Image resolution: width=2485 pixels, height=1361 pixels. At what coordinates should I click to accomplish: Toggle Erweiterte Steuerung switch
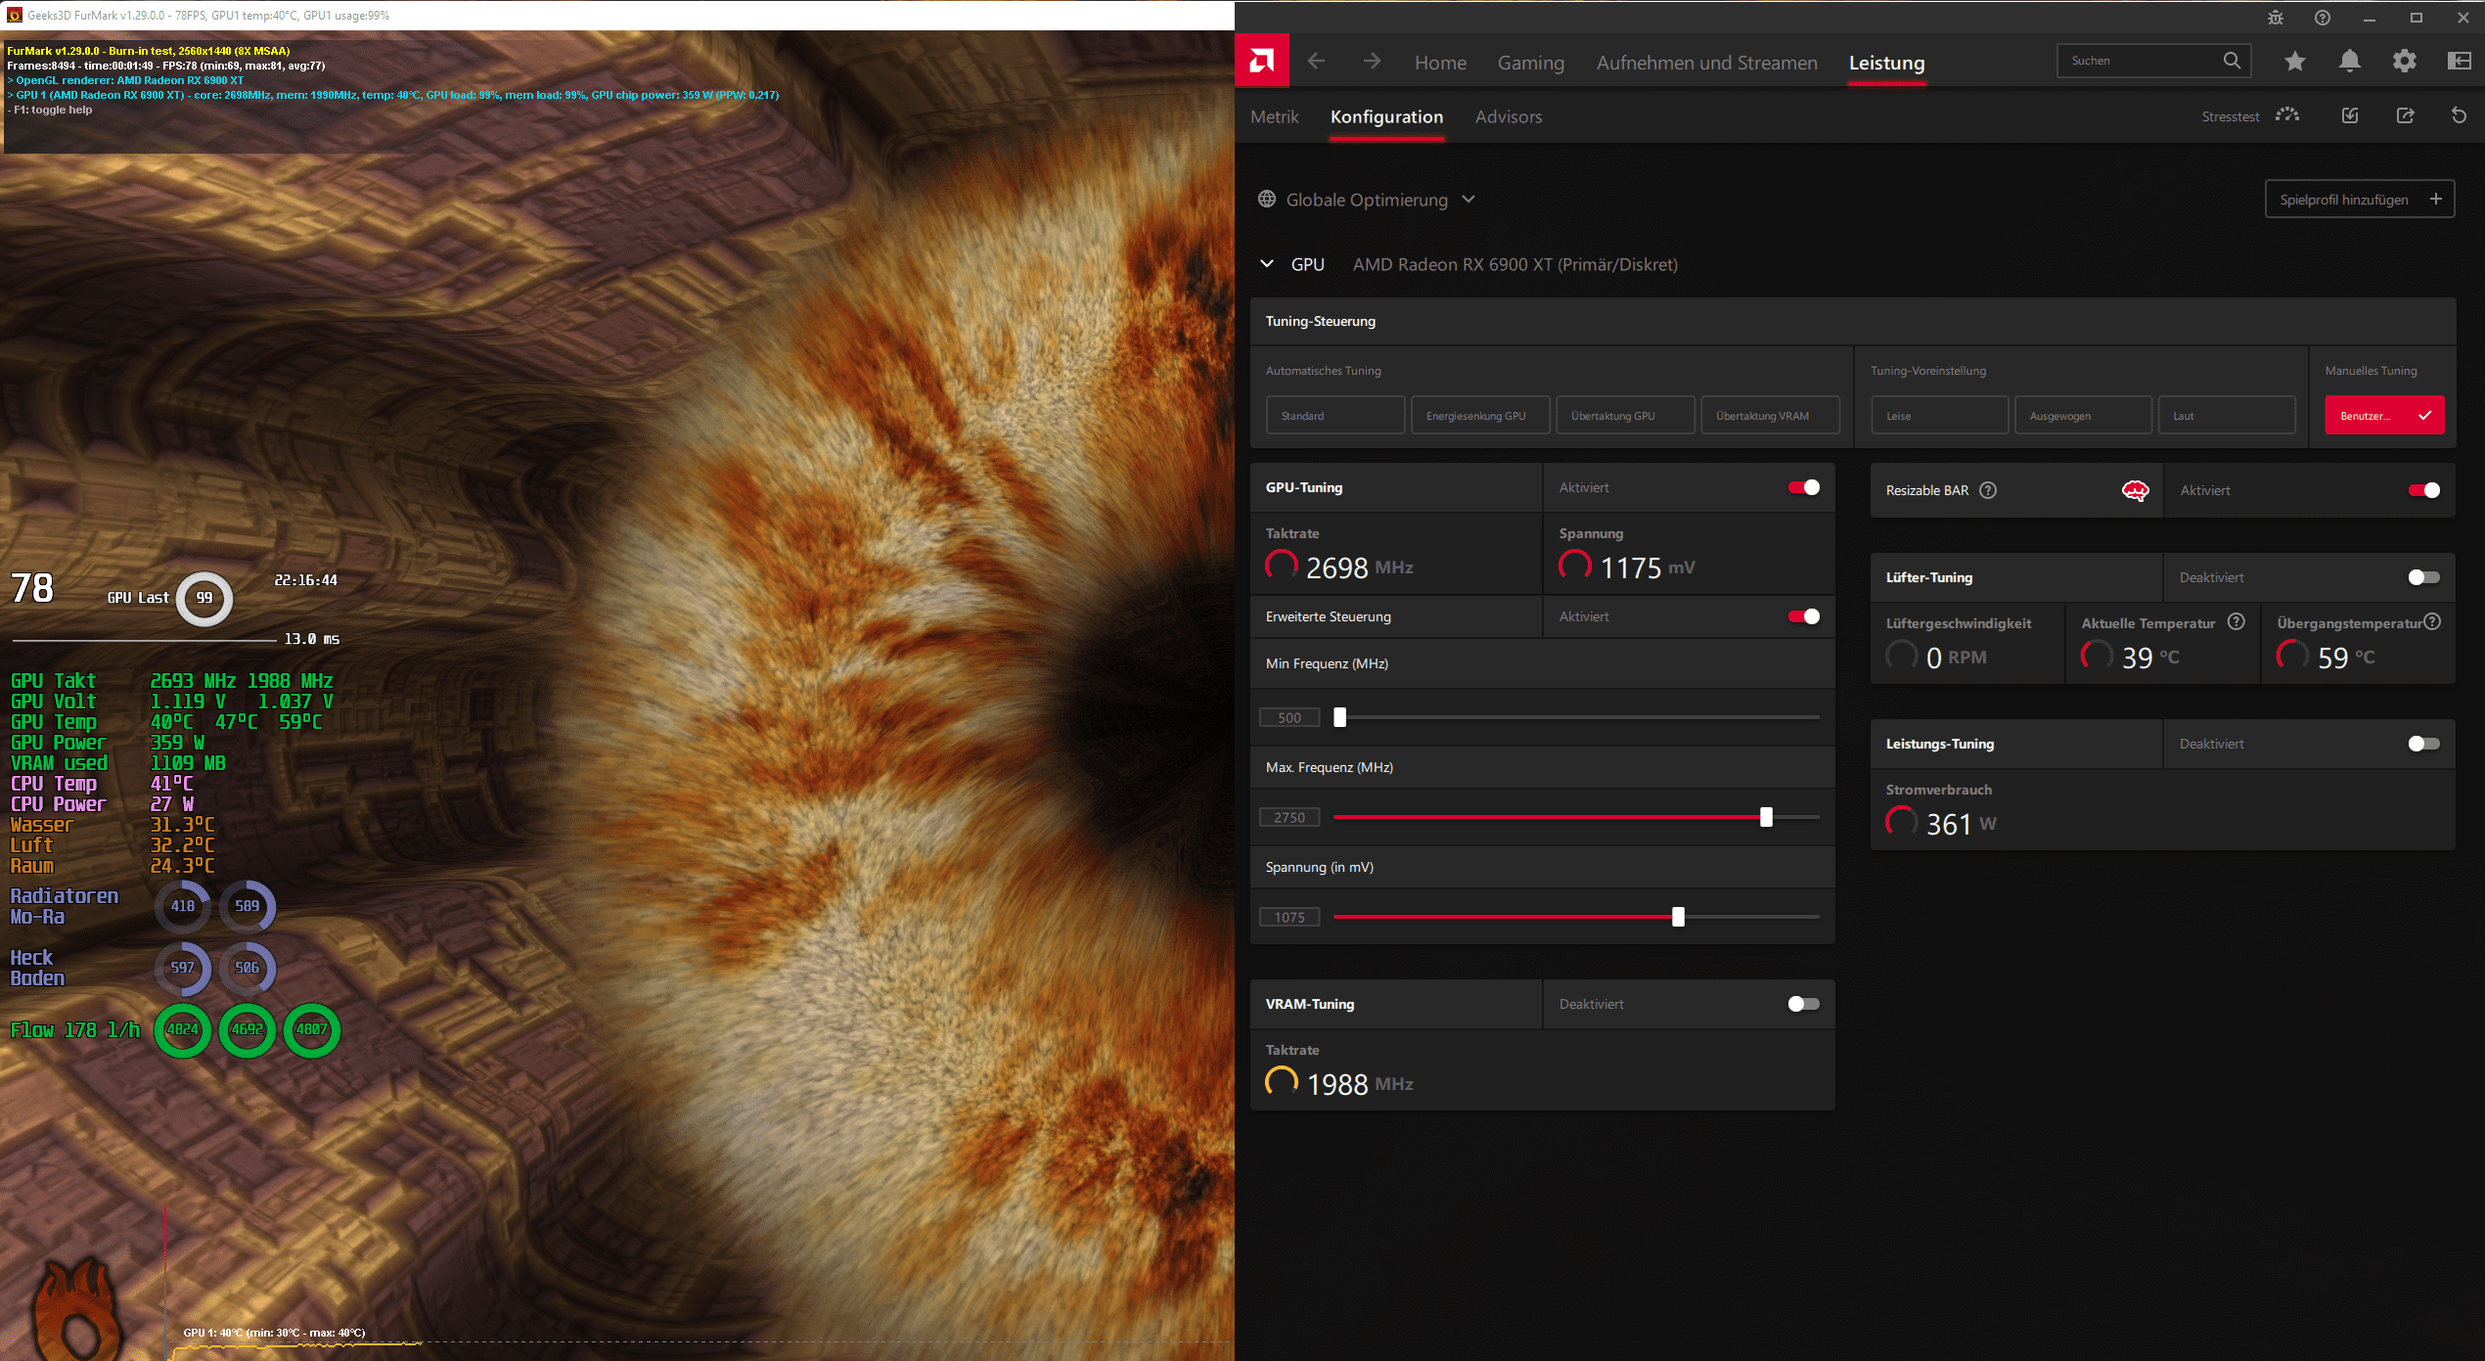point(1803,616)
